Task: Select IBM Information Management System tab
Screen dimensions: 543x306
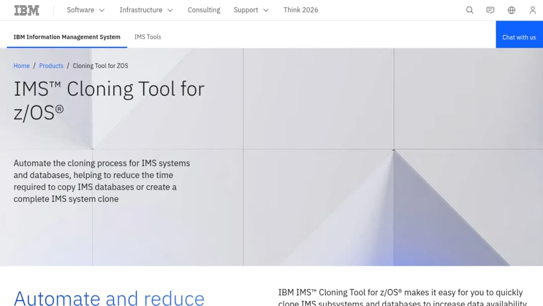Action: pyautogui.click(x=67, y=37)
